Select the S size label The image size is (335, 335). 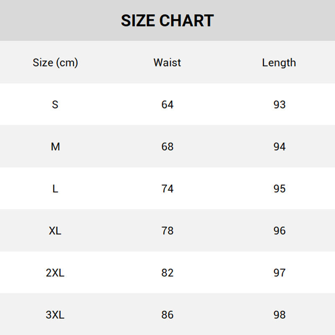click(x=55, y=105)
